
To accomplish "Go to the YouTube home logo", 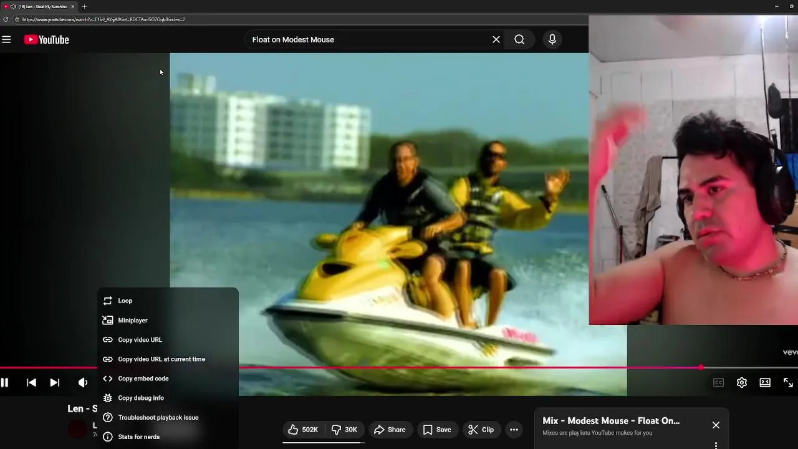I will point(47,39).
